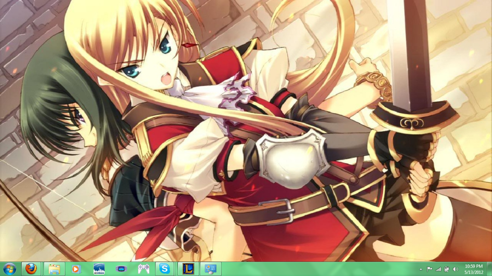Viewport: 492px width, 276px height.
Task: Switch to League of Legends
Action: pyautogui.click(x=189, y=269)
